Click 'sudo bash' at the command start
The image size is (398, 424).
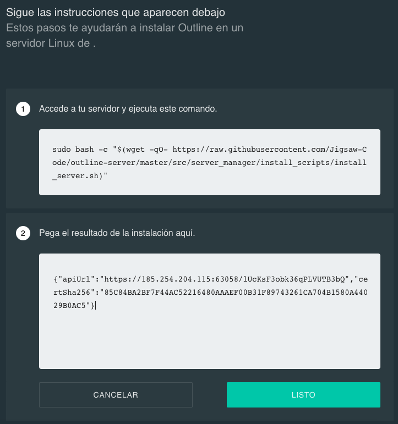(73, 149)
